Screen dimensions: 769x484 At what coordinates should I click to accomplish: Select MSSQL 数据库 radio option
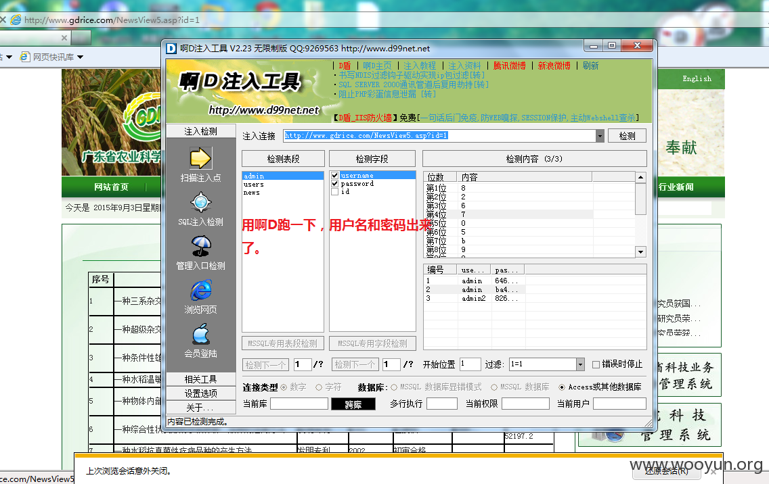pos(494,387)
